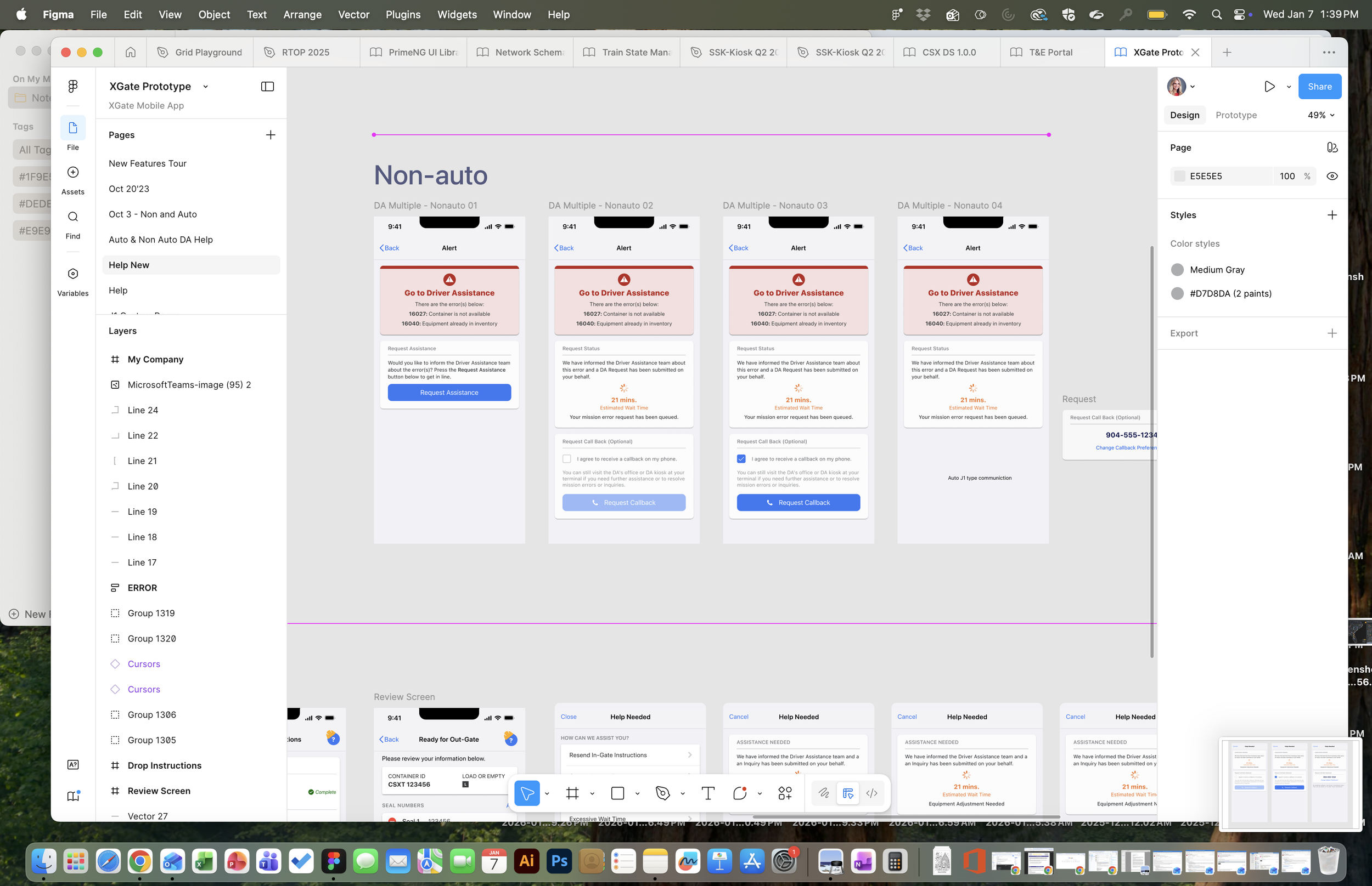Open Frame tool options dropdown
1372x886 pixels.
592,794
